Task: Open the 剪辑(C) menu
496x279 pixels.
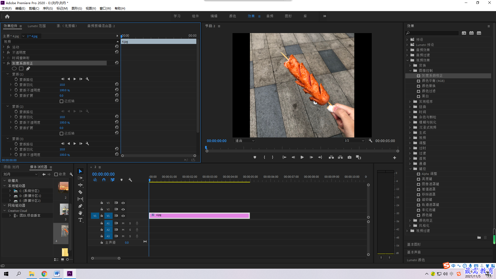Action: tap(34, 9)
